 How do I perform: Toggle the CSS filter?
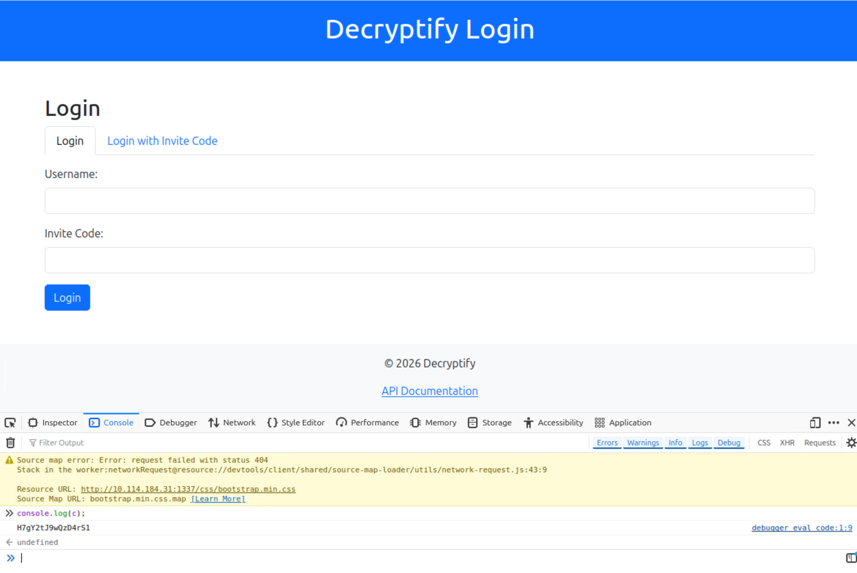(x=764, y=443)
